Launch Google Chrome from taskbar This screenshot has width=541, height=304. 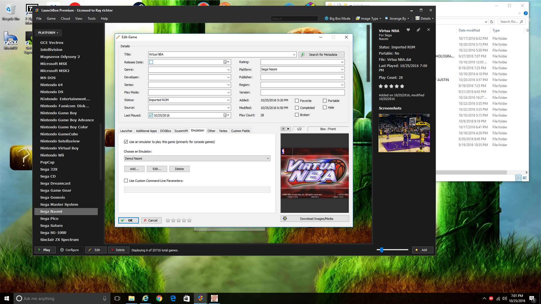tap(159, 298)
